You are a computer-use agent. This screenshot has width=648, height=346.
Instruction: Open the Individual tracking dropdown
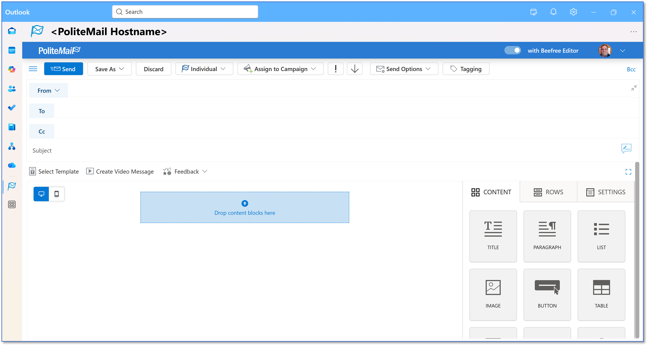(204, 69)
